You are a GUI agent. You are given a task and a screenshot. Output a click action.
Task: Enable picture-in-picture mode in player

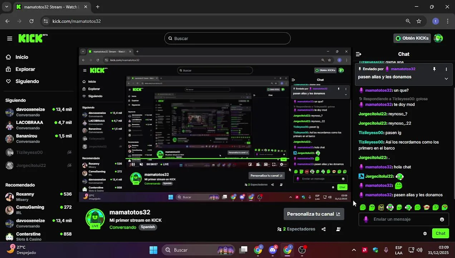click(250, 164)
